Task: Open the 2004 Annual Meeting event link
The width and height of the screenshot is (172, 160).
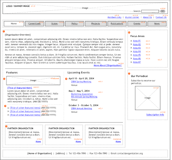Action: click(x=82, y=108)
